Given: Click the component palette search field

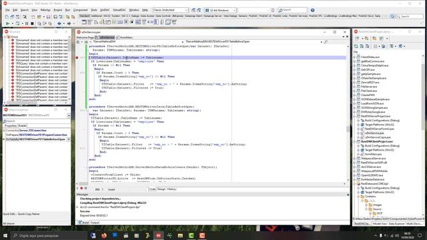Looking at the screenshot, I should pos(410,17).
